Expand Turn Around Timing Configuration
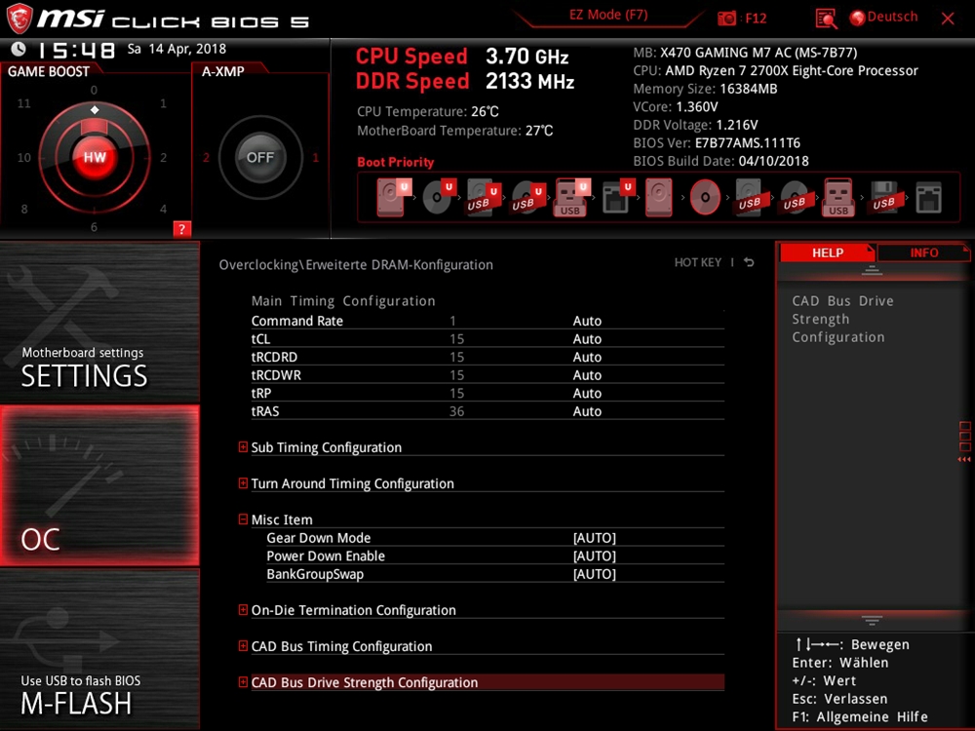The image size is (975, 731). point(243,483)
